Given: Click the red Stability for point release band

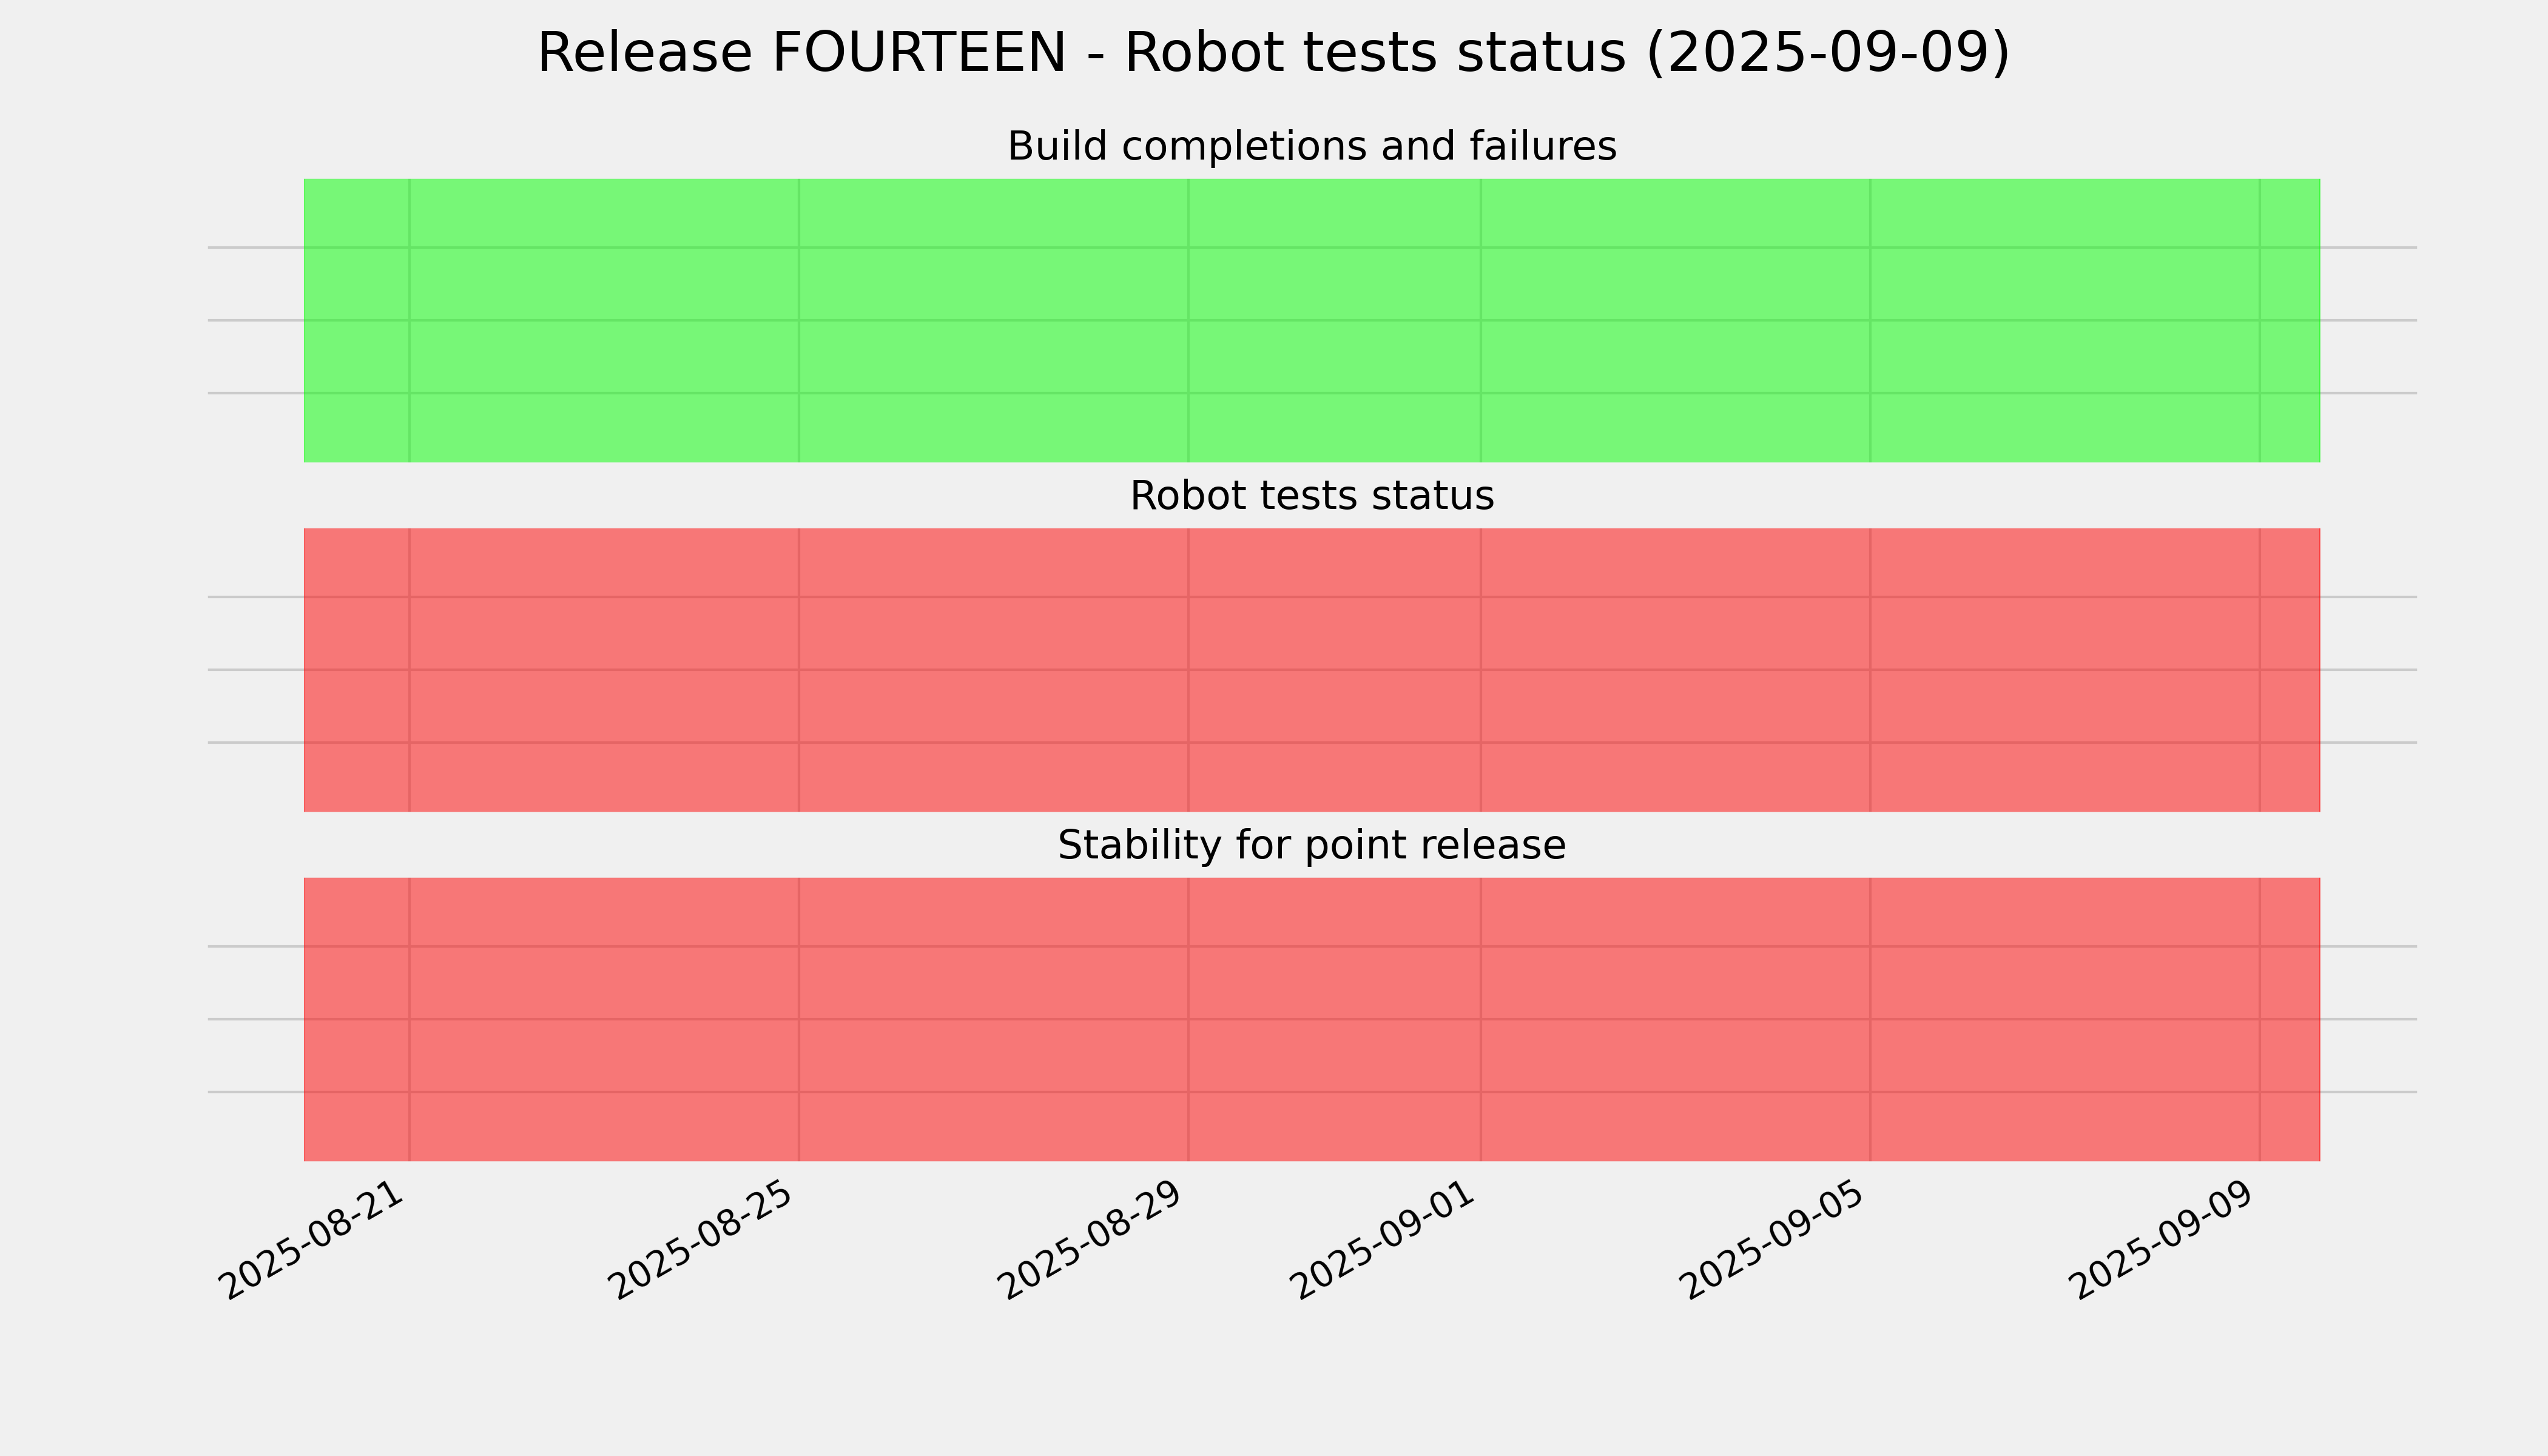Looking at the screenshot, I should coord(1312,1019).
